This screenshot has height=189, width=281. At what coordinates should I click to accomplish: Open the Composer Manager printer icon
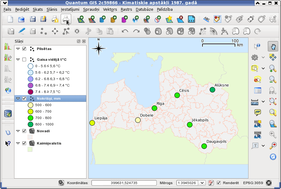tap(66, 19)
